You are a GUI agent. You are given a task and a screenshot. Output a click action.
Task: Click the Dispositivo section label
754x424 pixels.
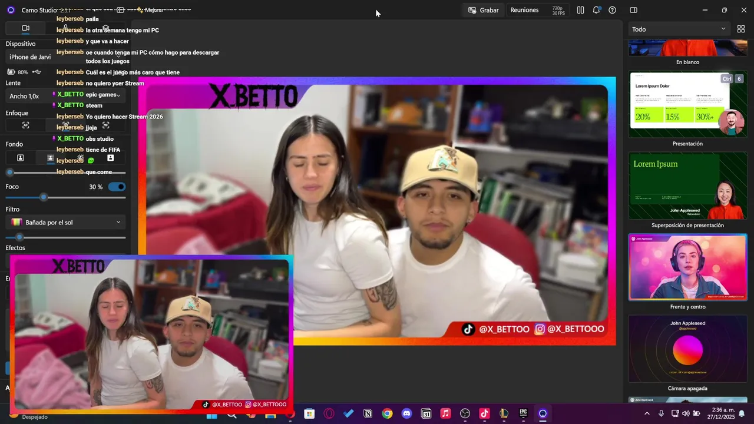21,44
